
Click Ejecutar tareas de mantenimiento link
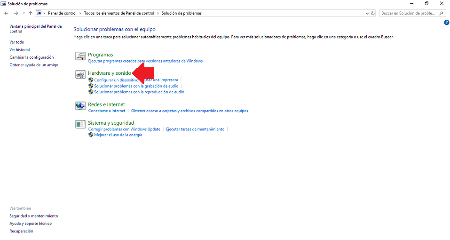point(195,129)
